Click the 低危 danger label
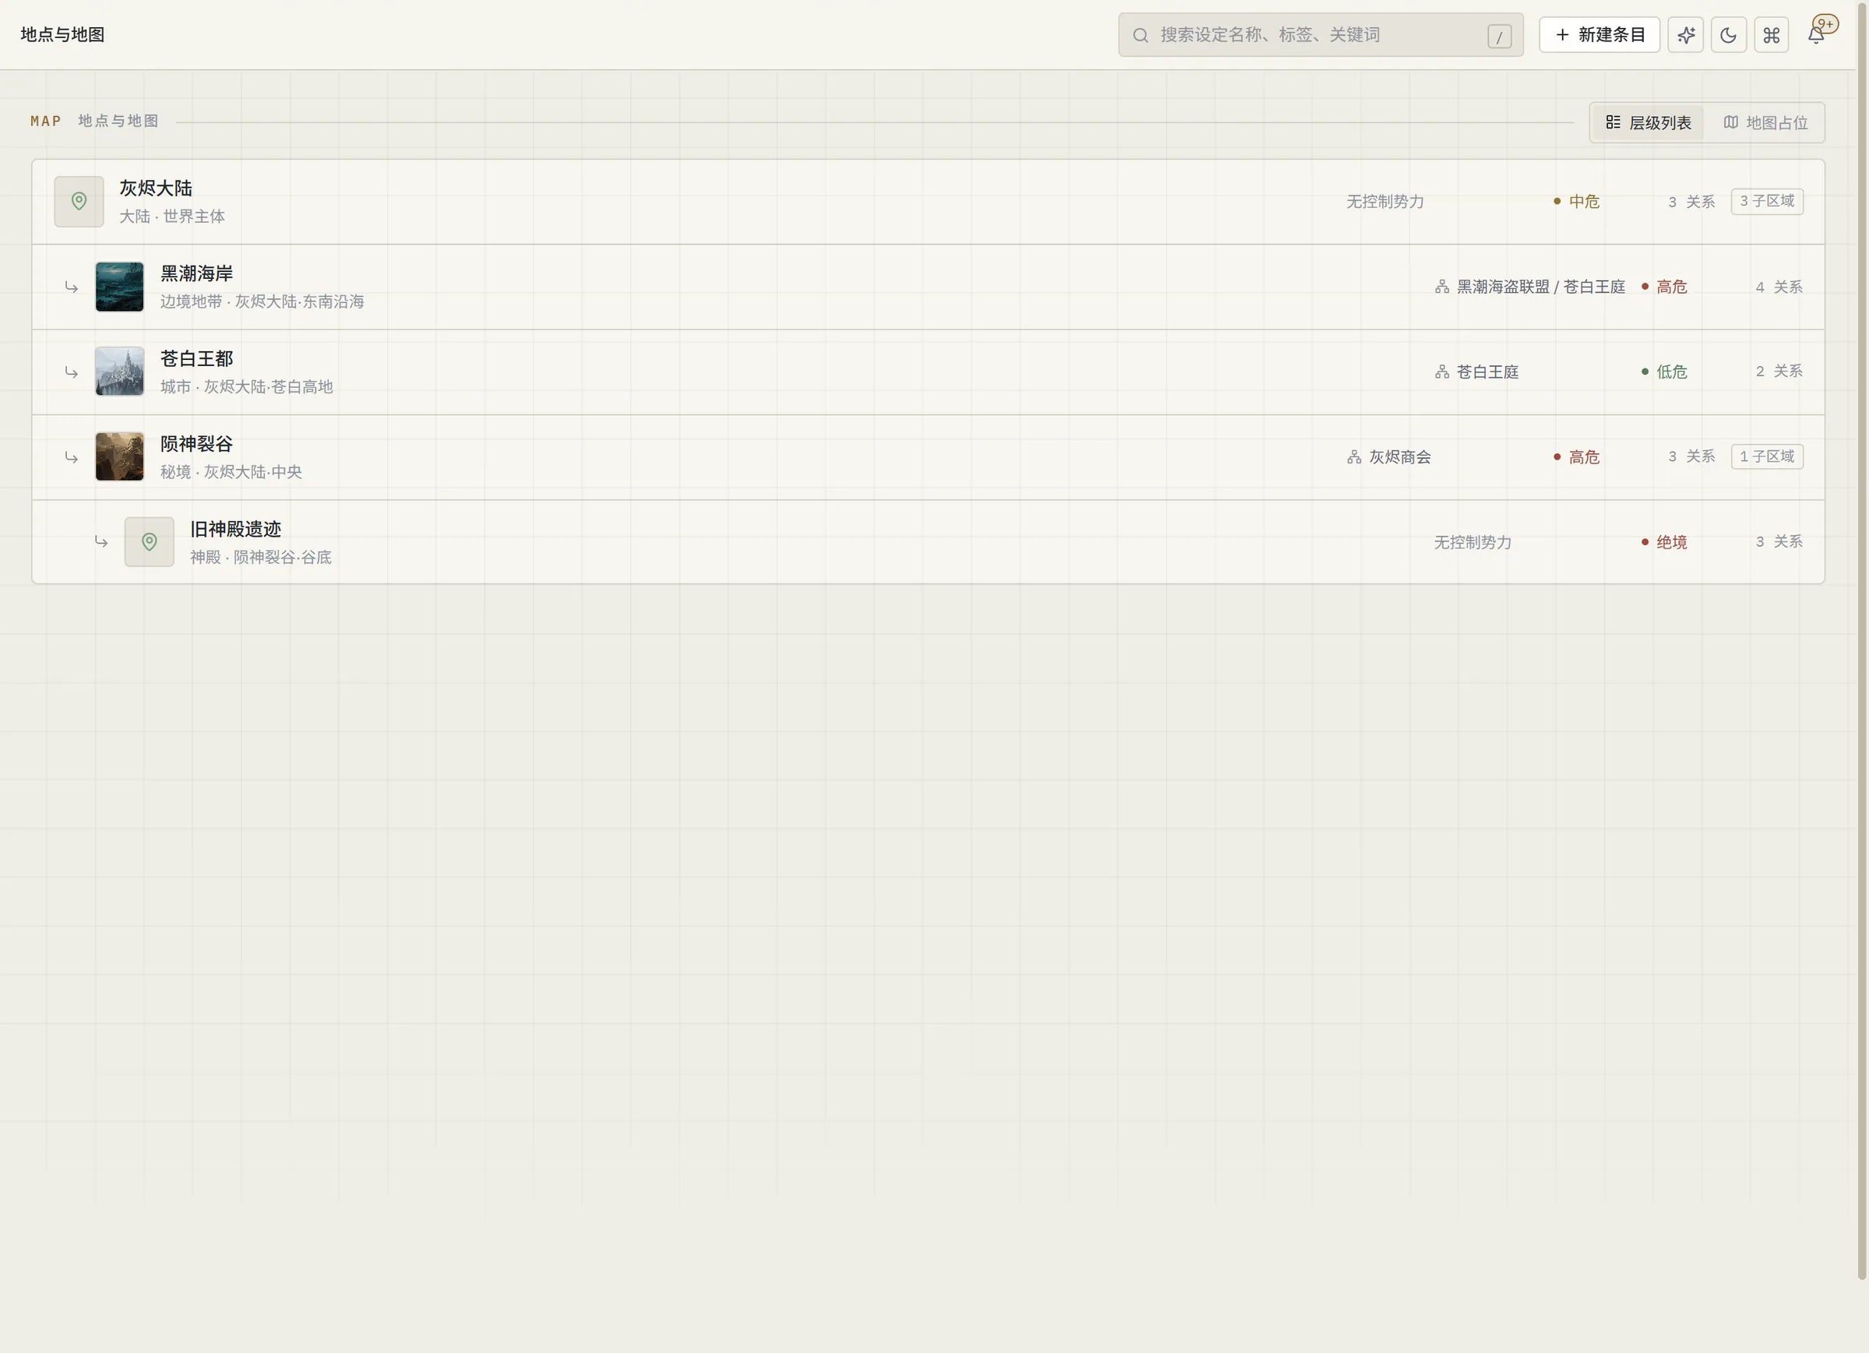Image resolution: width=1869 pixels, height=1353 pixels. pyautogui.click(x=1665, y=372)
